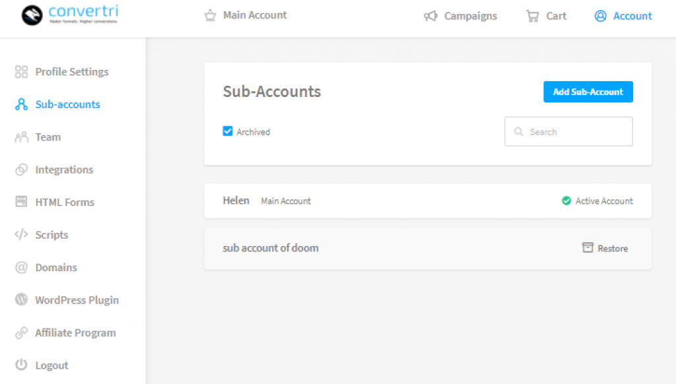
Task: Uncheck the Archived checkbox
Action: pos(228,131)
